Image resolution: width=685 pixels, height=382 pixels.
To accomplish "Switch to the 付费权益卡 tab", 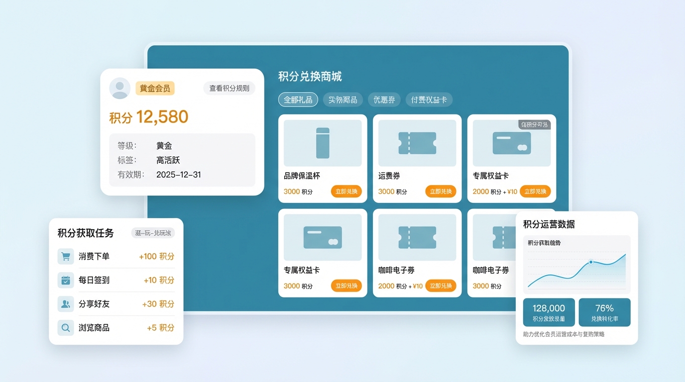I will (x=429, y=100).
